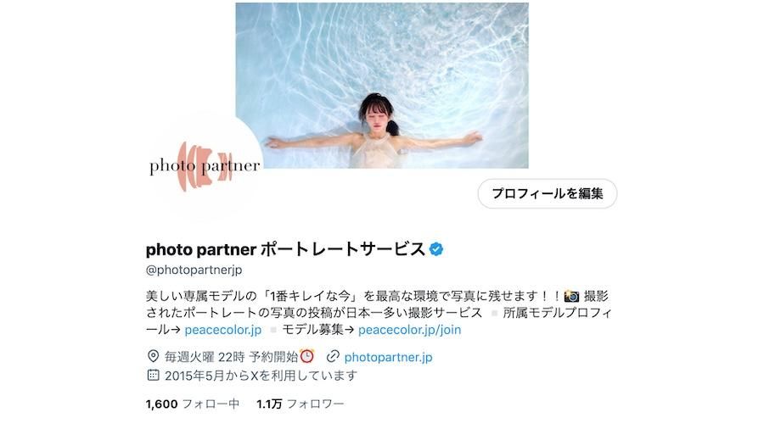Screen dimensions: 764x429
Task: Show the 1,600 フォロー中 following list
Action: tap(193, 404)
